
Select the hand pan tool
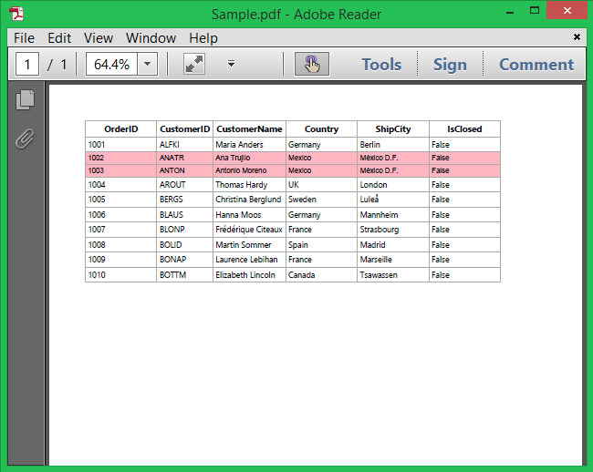pyautogui.click(x=312, y=64)
